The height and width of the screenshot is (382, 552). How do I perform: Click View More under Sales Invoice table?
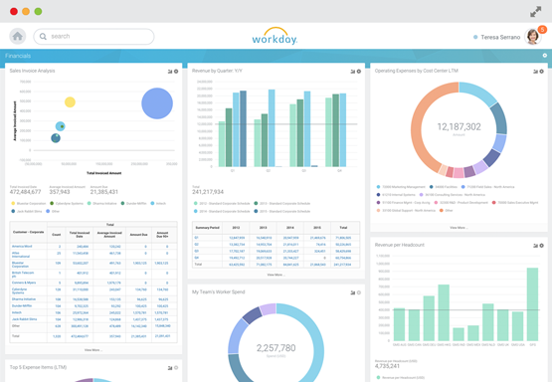[93, 350]
